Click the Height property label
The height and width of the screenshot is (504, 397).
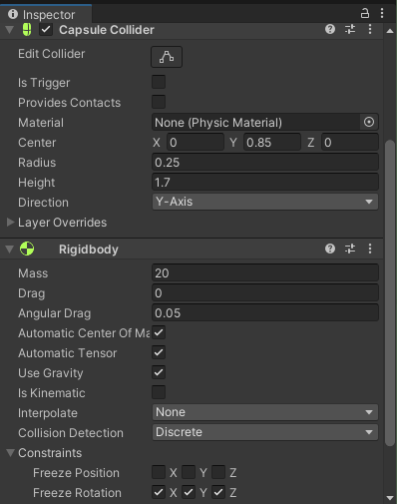tap(37, 183)
